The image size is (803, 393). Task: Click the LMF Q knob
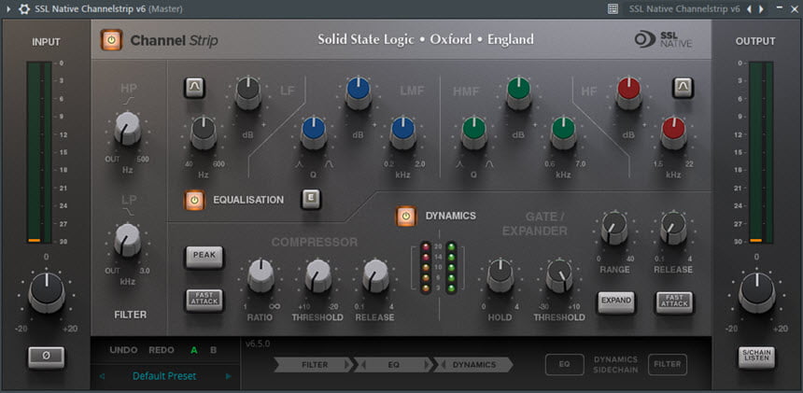click(x=314, y=132)
